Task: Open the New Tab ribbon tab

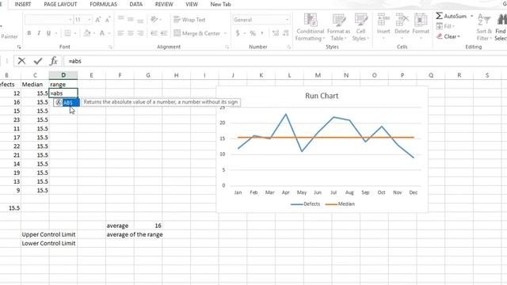Action: point(220,4)
